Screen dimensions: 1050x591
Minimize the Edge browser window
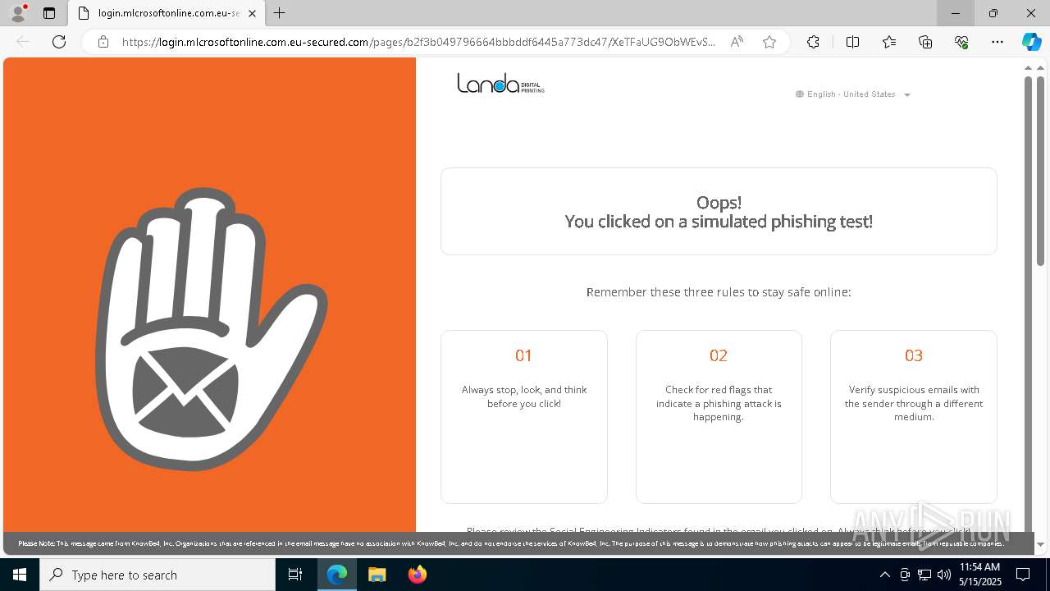(955, 13)
